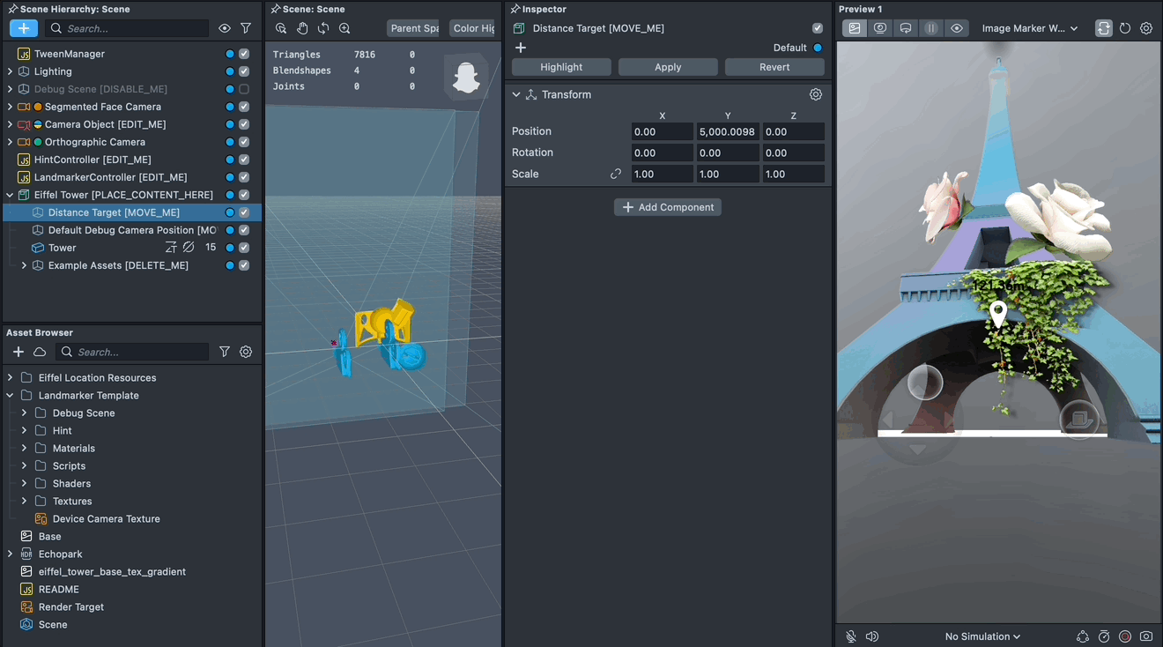
Task: Click the Scene Hierarchy filter funnel icon
Action: [246, 28]
